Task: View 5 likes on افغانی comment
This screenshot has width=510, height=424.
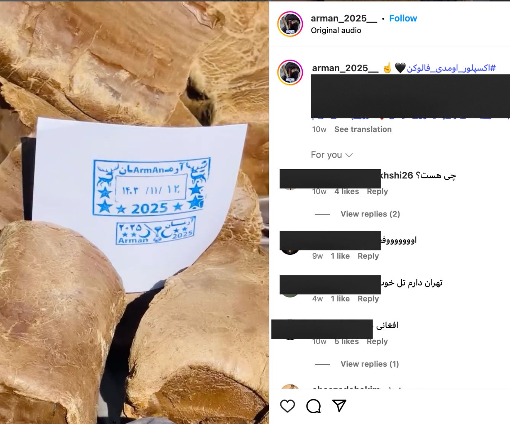Action: [347, 342]
